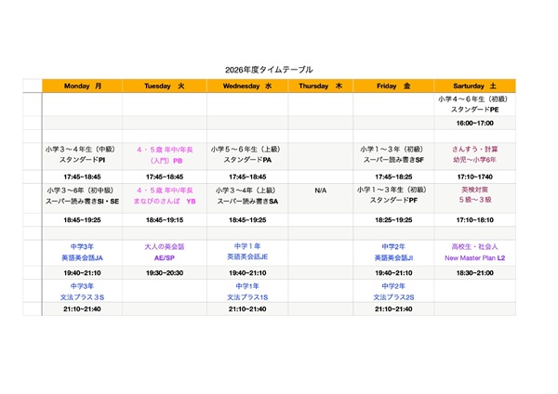
Task: Click the スタンダードPA class cell
Action: 247,155
